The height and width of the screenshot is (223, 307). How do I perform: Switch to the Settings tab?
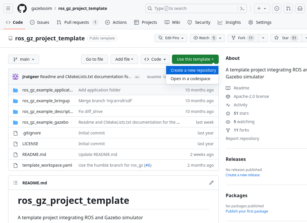[x=260, y=22]
